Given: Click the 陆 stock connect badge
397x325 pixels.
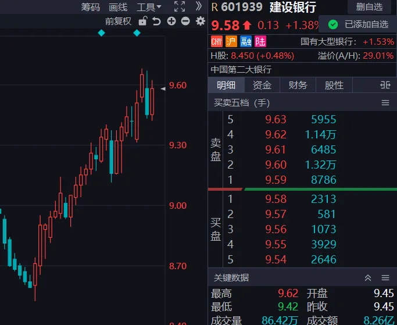Looking at the screenshot, I should [x=260, y=41].
